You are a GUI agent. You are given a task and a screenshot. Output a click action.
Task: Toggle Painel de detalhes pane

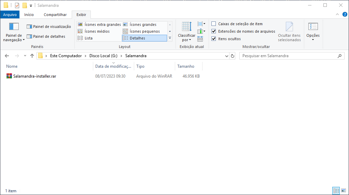[46, 36]
